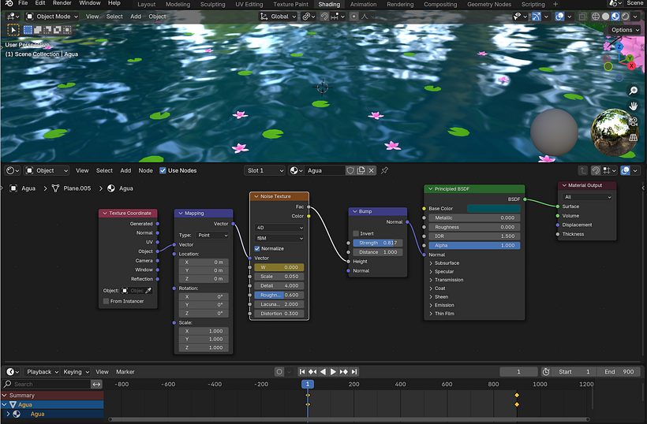Open the Playback popover in timeline
This screenshot has height=424, width=647.
[42, 372]
